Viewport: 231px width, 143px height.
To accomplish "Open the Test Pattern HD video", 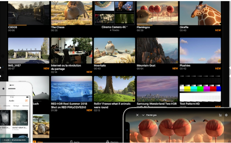I will coord(200,89).
